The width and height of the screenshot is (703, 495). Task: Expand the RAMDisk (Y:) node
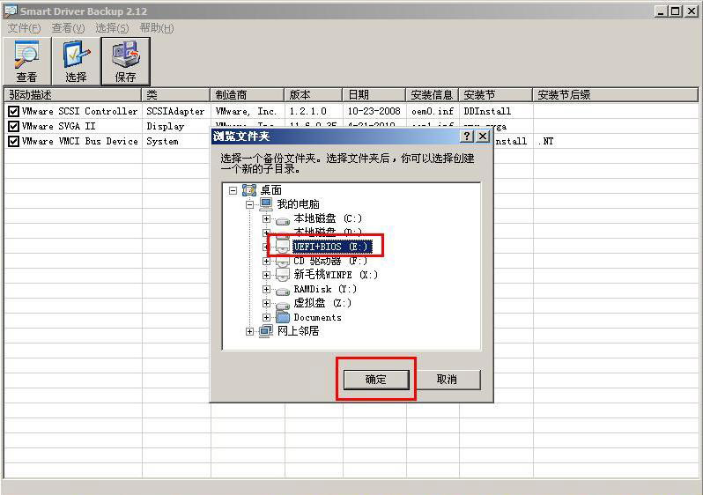click(x=266, y=289)
